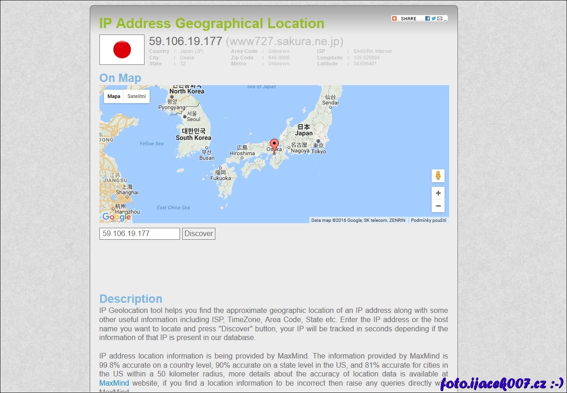The width and height of the screenshot is (567, 393).
Task: Click the SHARE text label
Action: (408, 19)
